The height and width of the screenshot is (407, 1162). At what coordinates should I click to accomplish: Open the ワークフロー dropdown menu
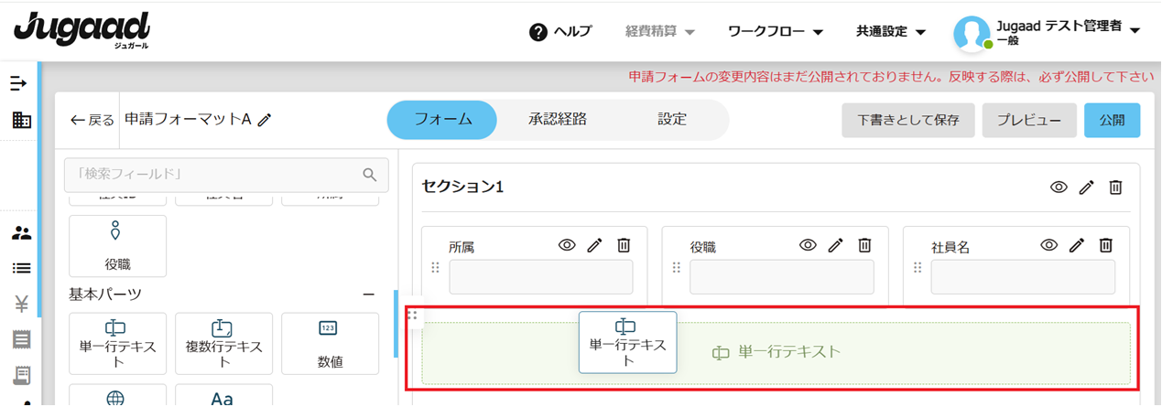point(776,31)
